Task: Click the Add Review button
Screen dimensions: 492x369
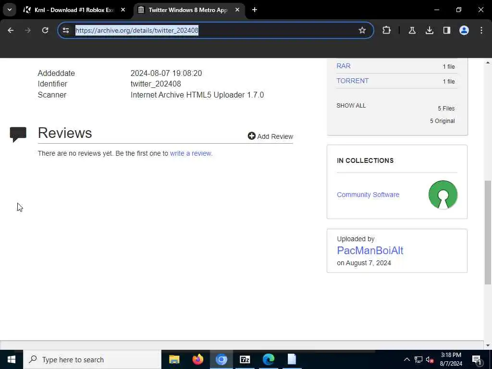Action: [270, 136]
